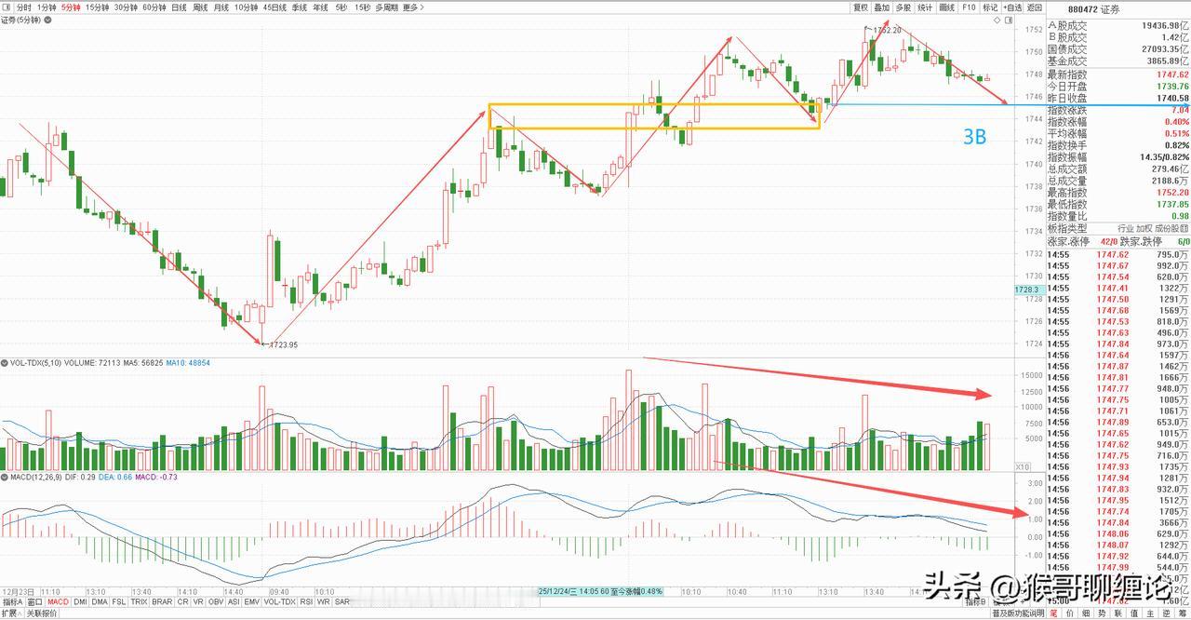Select the 价 tab in bottom-right bar
The width and height of the screenshot is (1191, 620).
(x=1070, y=613)
